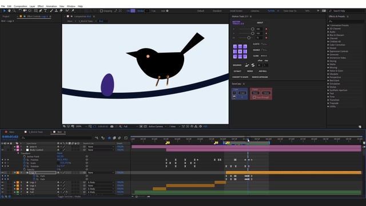Image resolution: width=366 pixels, height=206 pixels.
Task: Toggle the timeline Motion Blur enable icon
Action: (120, 138)
